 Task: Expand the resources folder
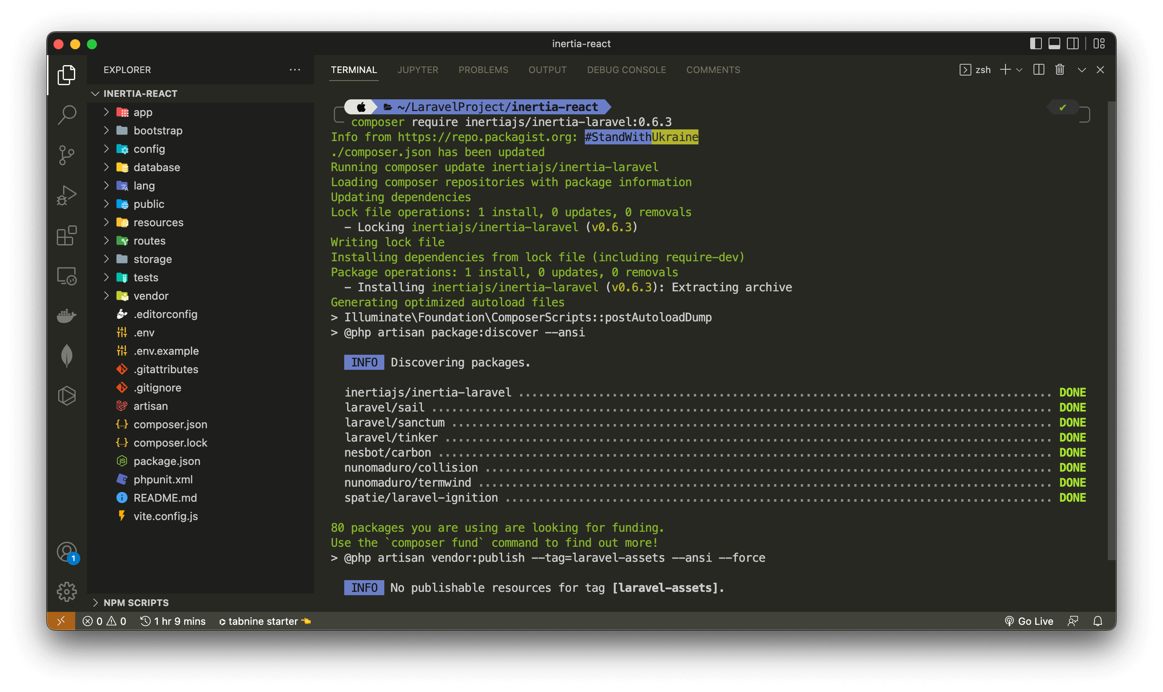coord(158,222)
